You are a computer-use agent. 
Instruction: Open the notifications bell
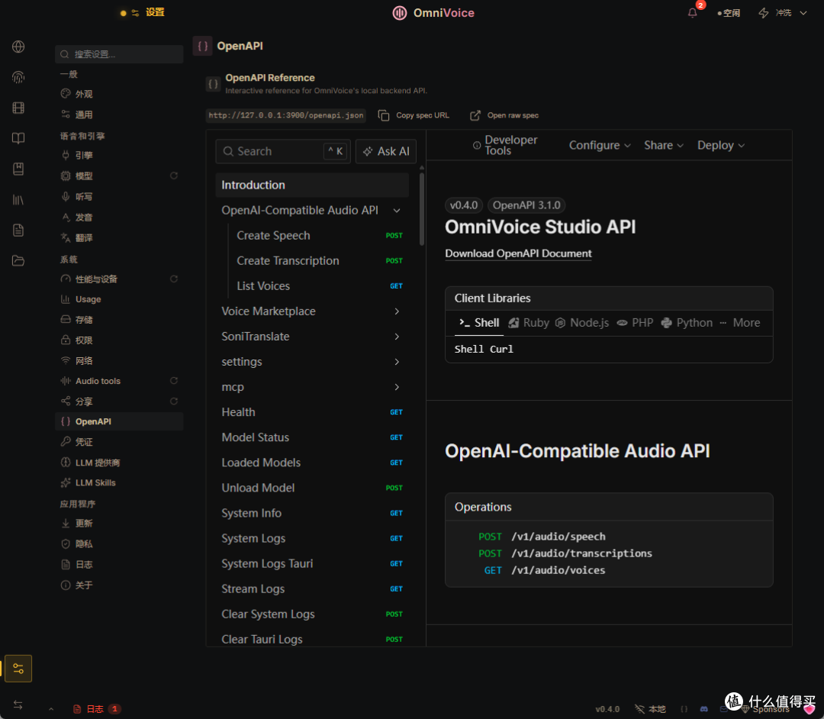pyautogui.click(x=693, y=13)
